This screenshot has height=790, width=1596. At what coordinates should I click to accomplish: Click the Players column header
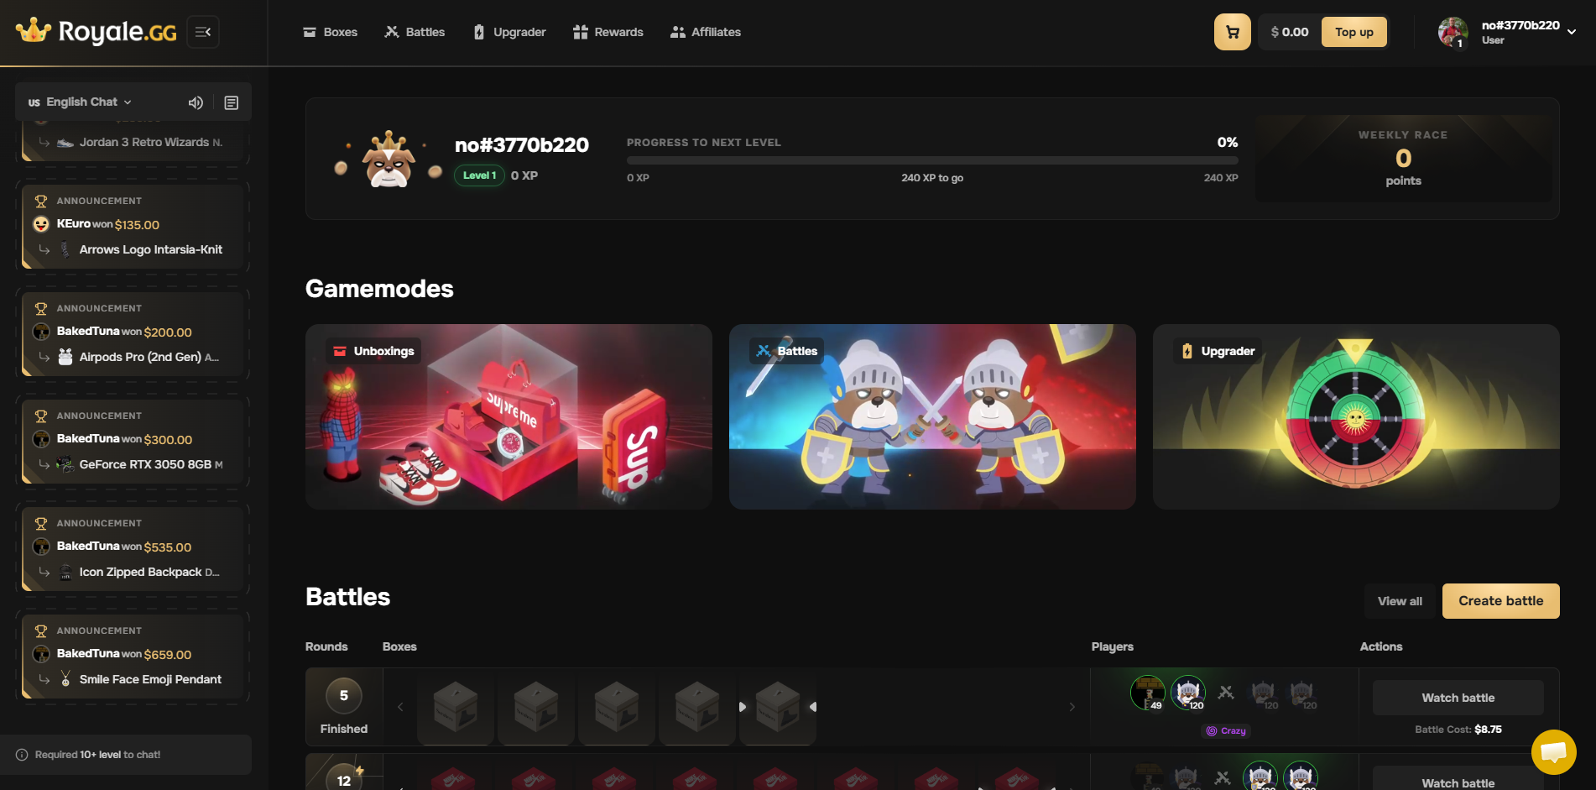point(1112,646)
